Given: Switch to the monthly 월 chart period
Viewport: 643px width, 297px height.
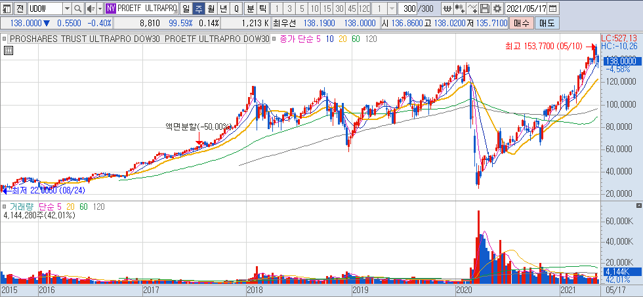Looking at the screenshot, I should (211, 8).
